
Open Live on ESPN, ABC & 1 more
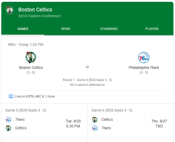pos(35,96)
